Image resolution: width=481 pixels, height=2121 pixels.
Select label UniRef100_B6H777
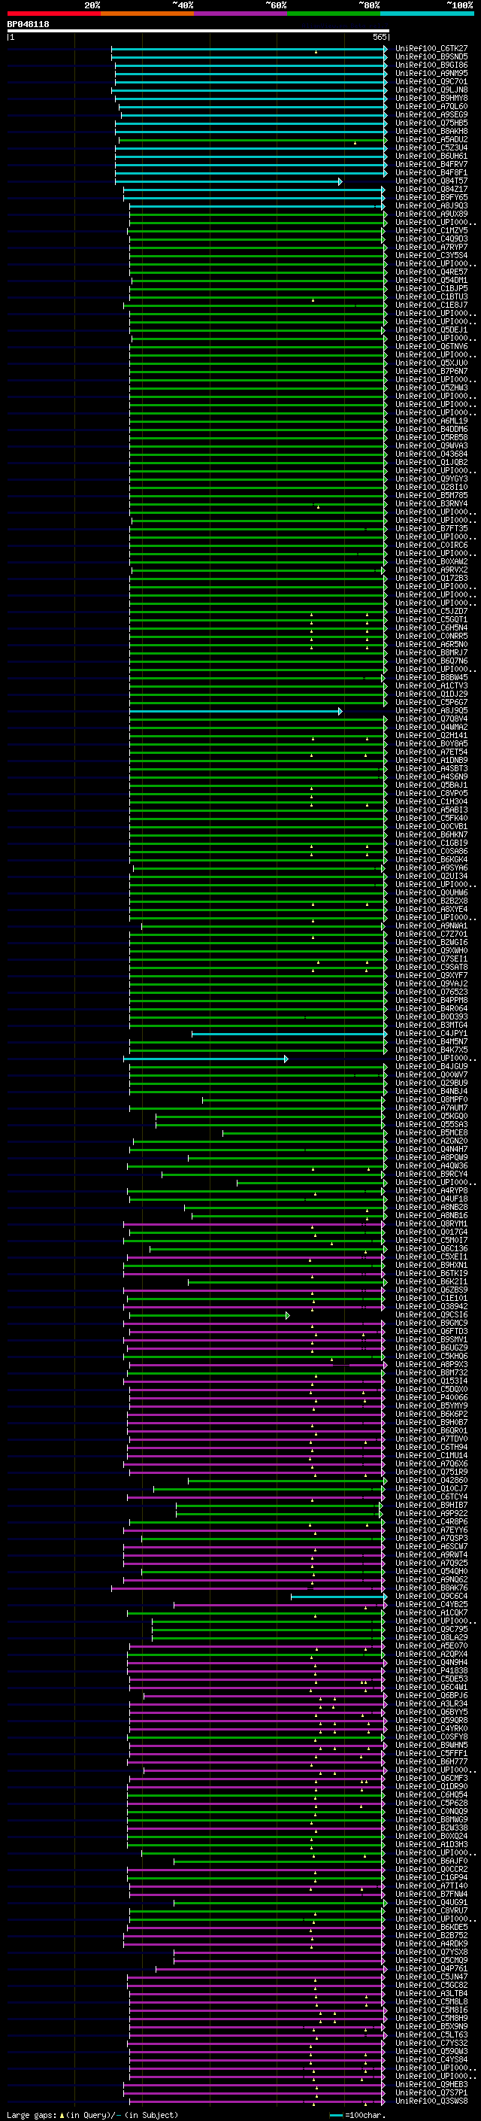[x=431, y=1761]
